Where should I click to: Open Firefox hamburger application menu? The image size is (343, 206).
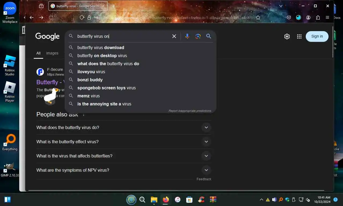(x=327, y=17)
